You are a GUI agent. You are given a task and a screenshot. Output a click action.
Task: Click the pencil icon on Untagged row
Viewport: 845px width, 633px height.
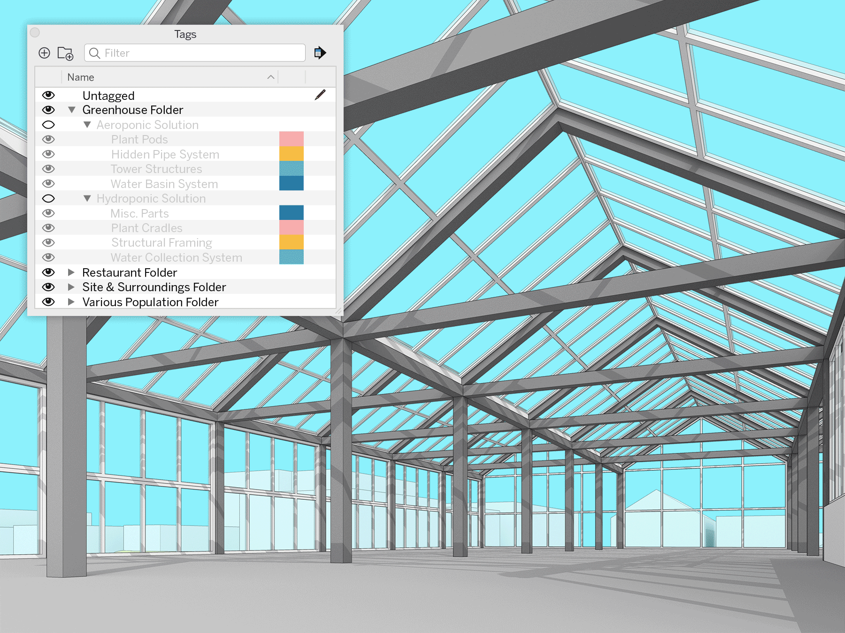[320, 95]
